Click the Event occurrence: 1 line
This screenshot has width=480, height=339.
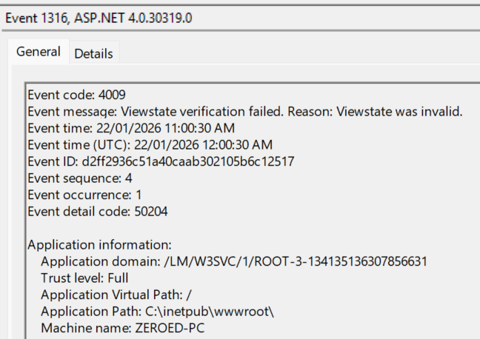coord(84,194)
